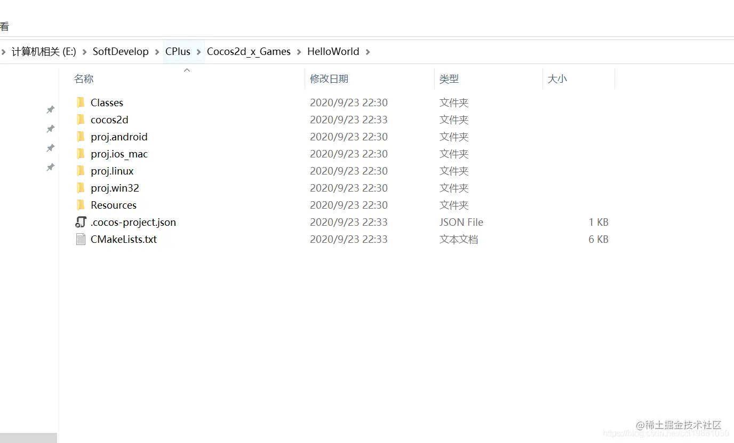Click the modified date of cocos2d
734x443 pixels.
tap(349, 120)
